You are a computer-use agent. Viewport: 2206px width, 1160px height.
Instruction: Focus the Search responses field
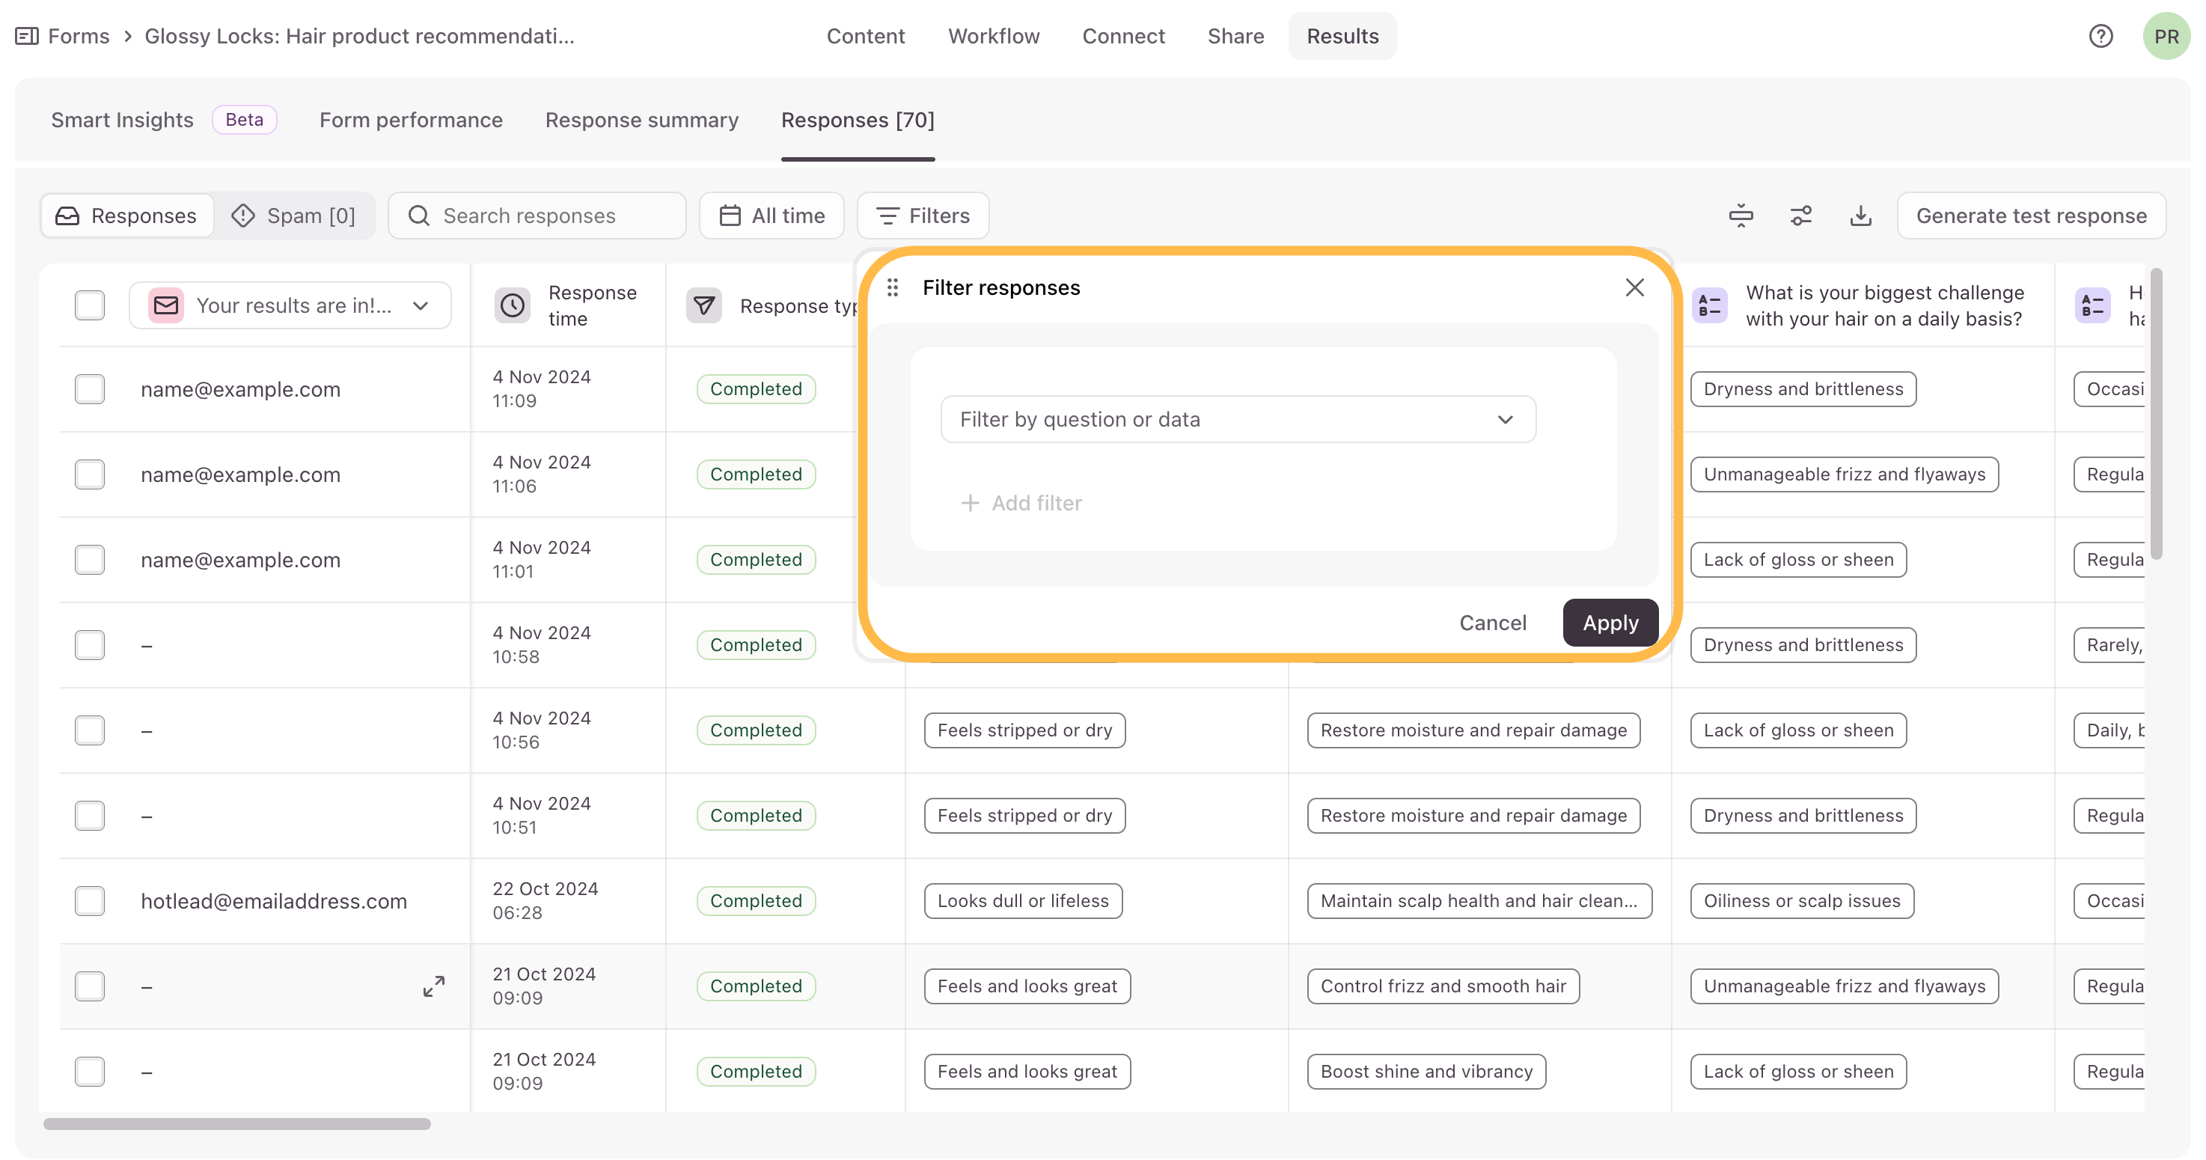click(537, 216)
